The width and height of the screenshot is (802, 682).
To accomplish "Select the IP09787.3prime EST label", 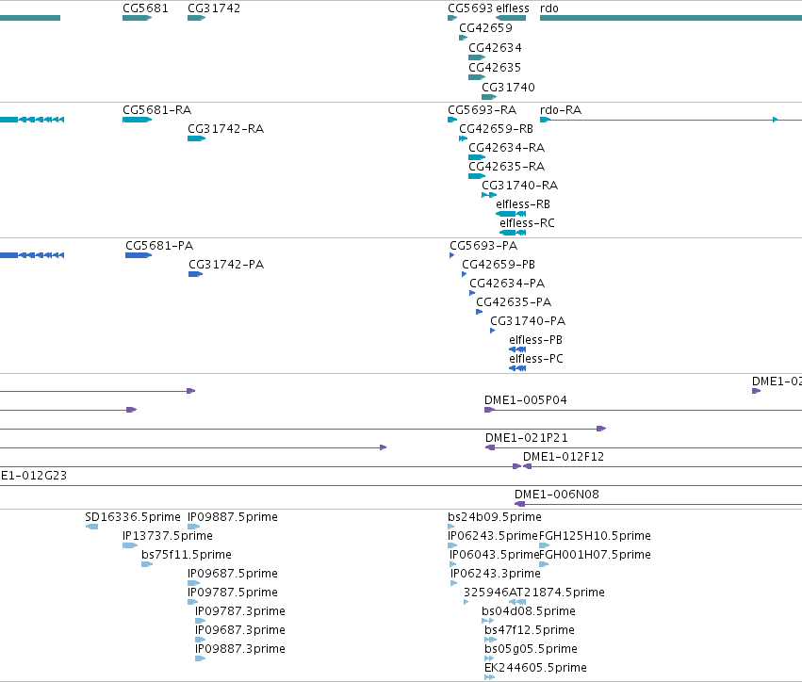I will point(240,612).
